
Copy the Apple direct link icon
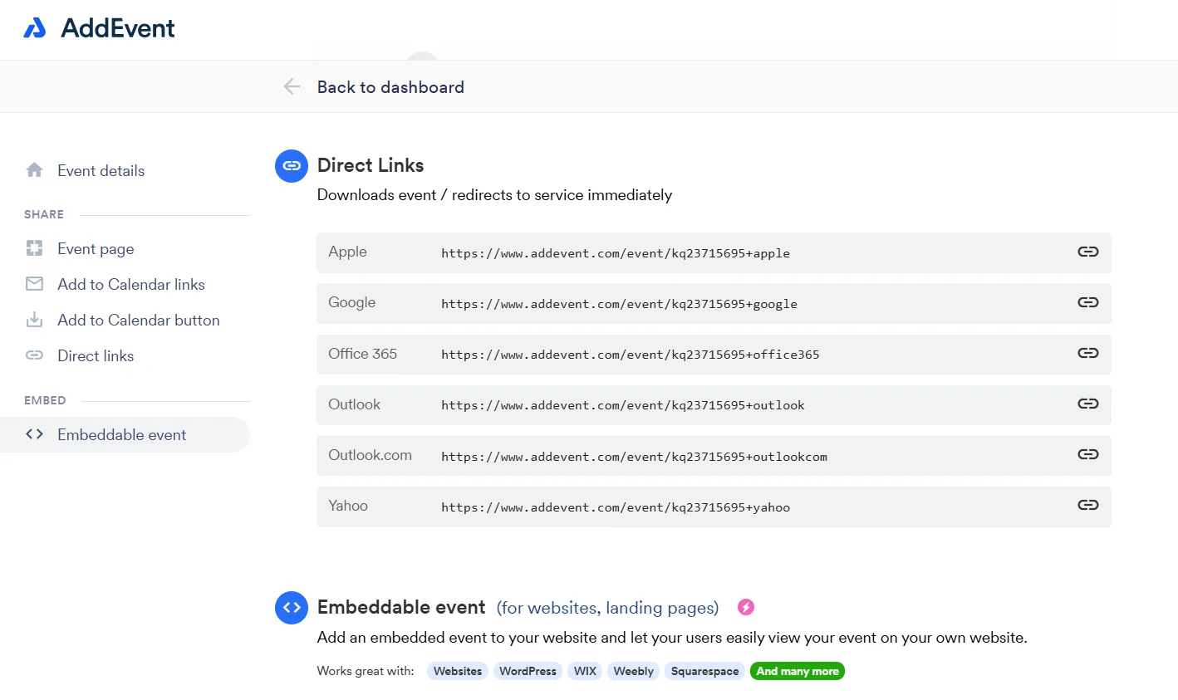(x=1088, y=252)
